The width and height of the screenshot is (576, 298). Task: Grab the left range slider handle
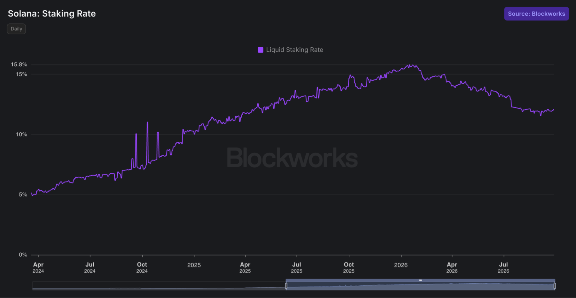286,286
